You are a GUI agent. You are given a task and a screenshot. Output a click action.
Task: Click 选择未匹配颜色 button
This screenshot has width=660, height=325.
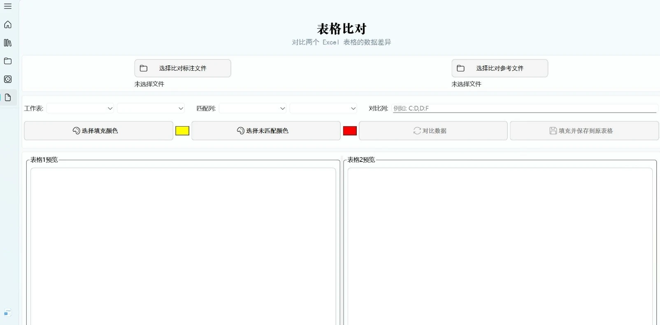pyautogui.click(x=266, y=131)
